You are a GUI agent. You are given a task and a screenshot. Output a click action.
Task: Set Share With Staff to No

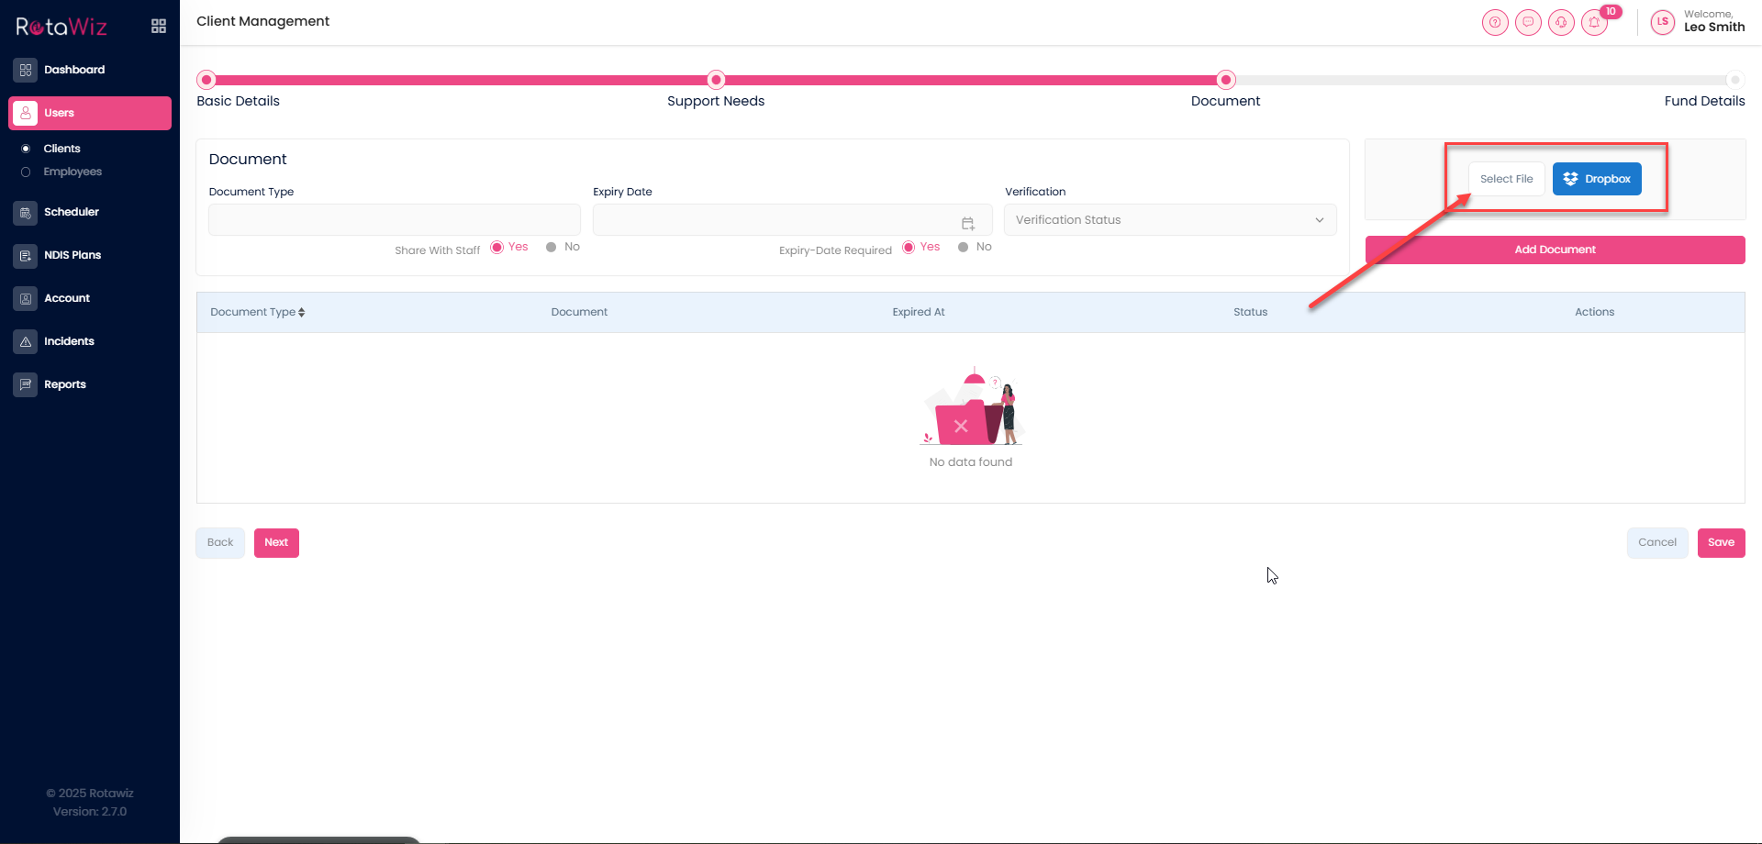tap(552, 247)
